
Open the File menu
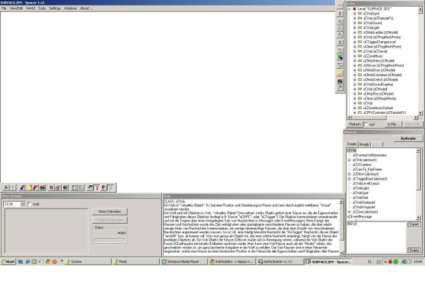point(4,8)
